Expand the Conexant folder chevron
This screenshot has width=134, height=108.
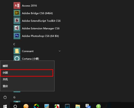(59, 51)
